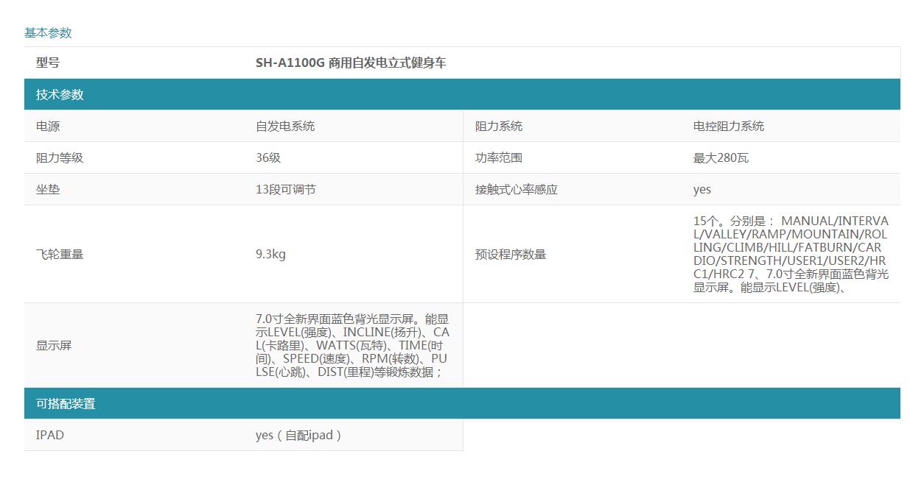Image resolution: width=910 pixels, height=479 pixels.
Task: Click the 坐垫 row label
Action: click(48, 189)
